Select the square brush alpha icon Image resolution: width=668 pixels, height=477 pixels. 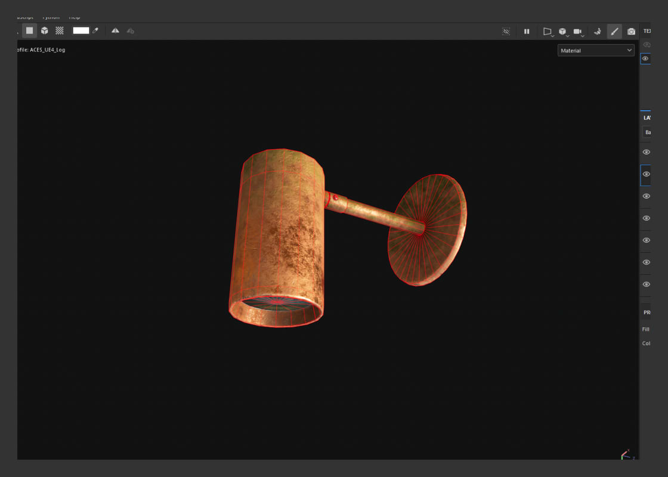coord(29,31)
